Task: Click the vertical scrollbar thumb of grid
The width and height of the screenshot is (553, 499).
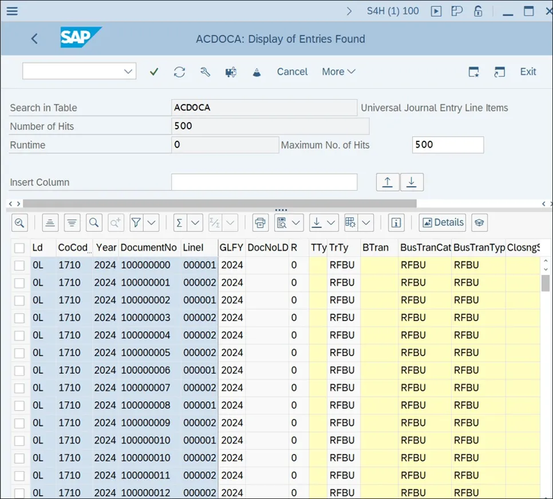Action: coord(545,283)
